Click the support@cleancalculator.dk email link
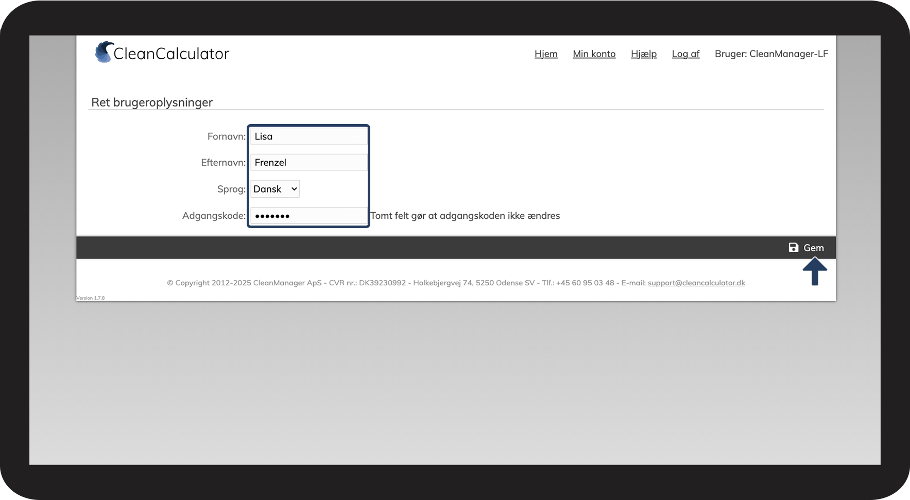Image resolution: width=910 pixels, height=500 pixels. [x=696, y=283]
